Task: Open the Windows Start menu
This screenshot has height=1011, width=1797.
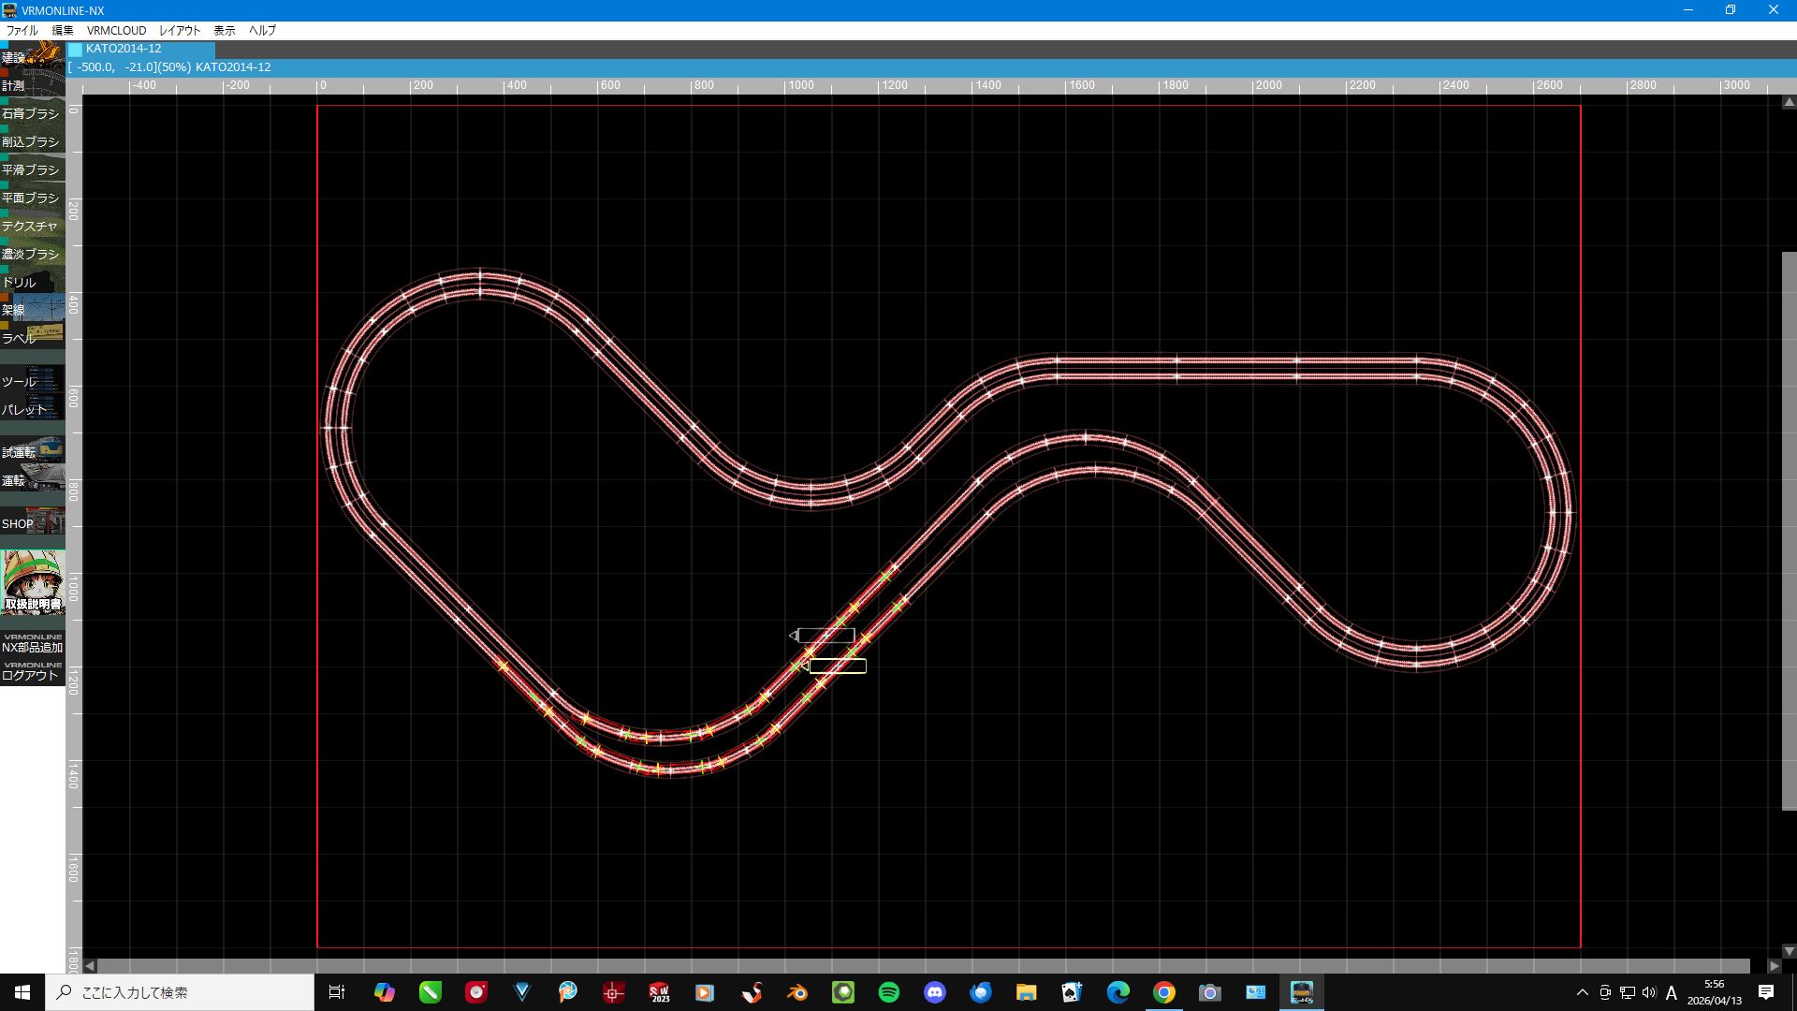Action: pyautogui.click(x=22, y=992)
